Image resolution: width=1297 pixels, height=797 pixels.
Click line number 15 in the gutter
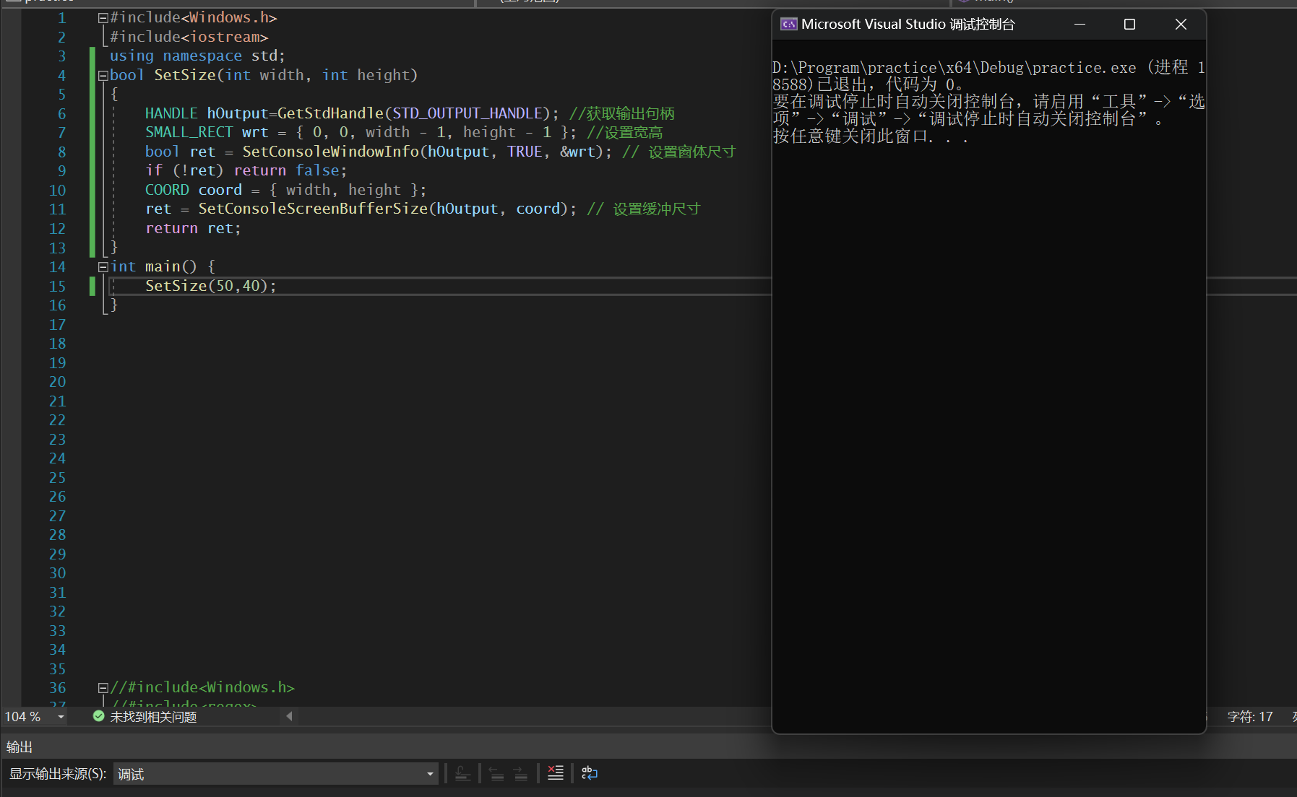pos(57,287)
